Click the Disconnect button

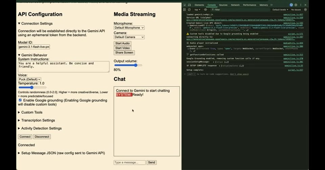[x=42, y=137]
